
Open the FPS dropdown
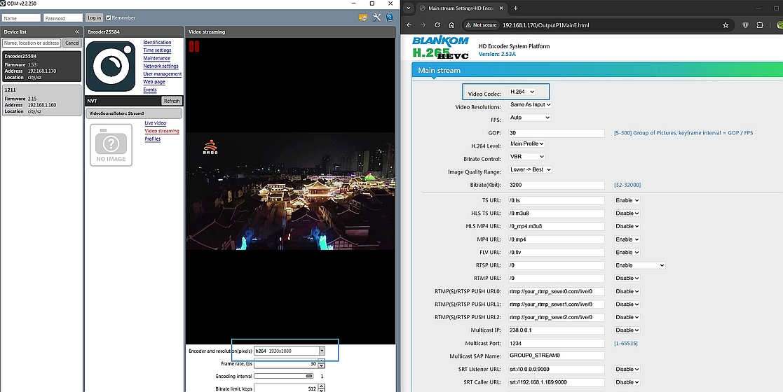coord(529,118)
